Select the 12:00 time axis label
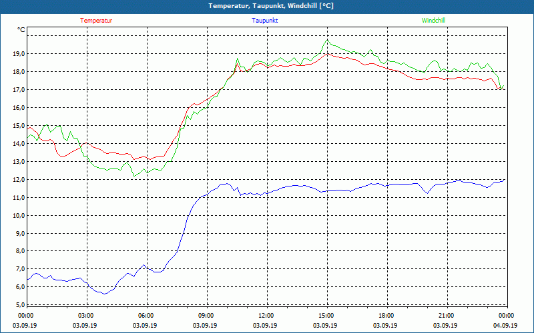This screenshot has width=534, height=333. [266, 316]
